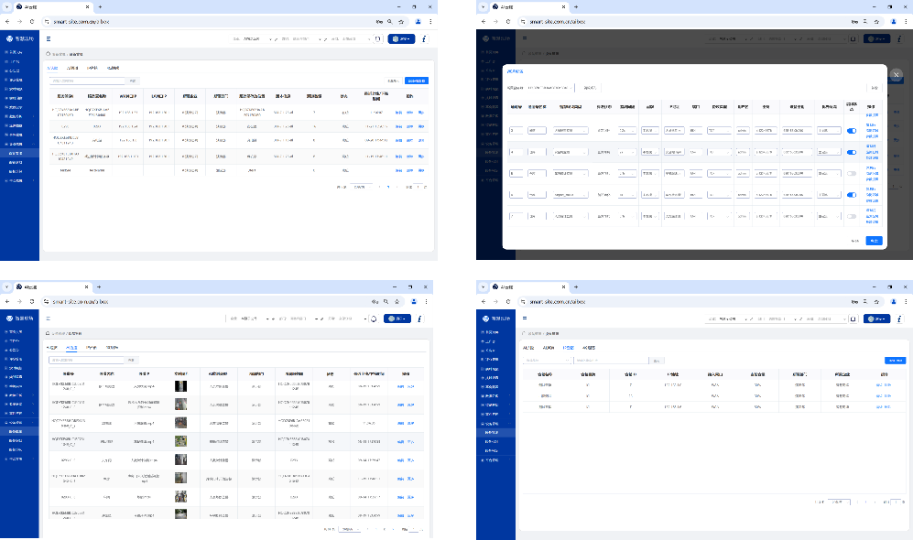Screen dimensions: 913x540
Task: Click the italic info icon in top-left window header
Action: tap(423, 39)
